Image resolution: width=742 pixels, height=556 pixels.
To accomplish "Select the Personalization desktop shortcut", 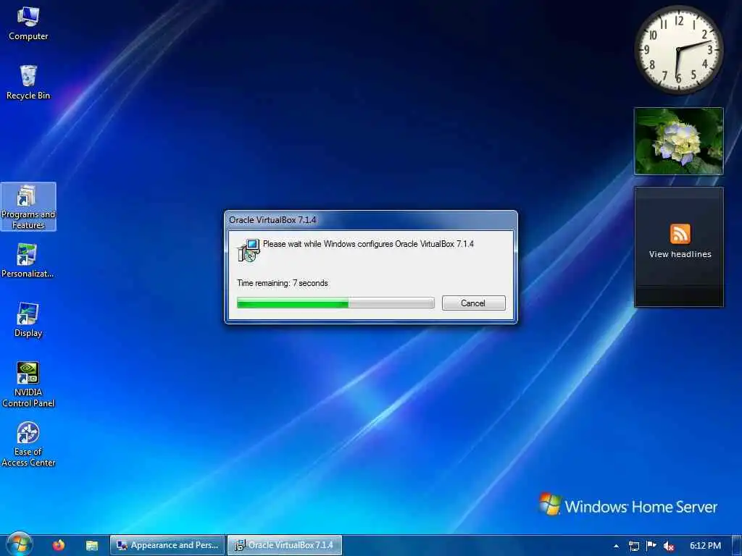I will coord(28,261).
